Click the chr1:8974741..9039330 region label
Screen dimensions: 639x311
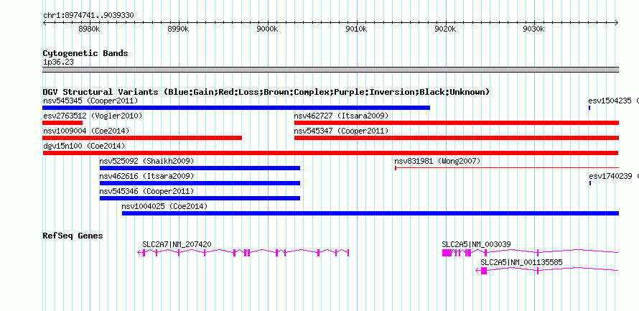pyautogui.click(x=88, y=16)
